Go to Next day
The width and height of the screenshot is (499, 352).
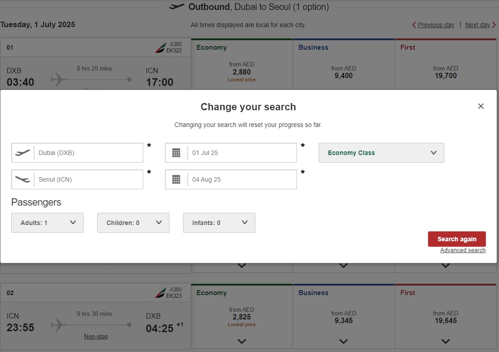pos(477,25)
